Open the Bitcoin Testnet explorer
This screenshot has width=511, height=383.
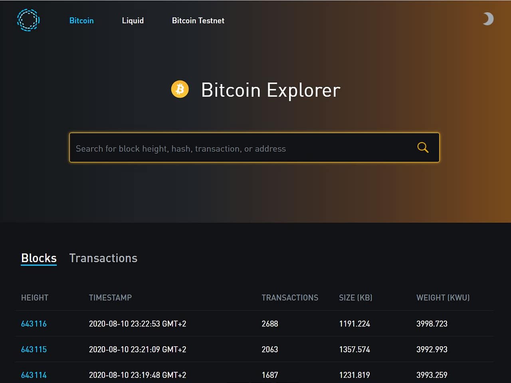coord(198,21)
